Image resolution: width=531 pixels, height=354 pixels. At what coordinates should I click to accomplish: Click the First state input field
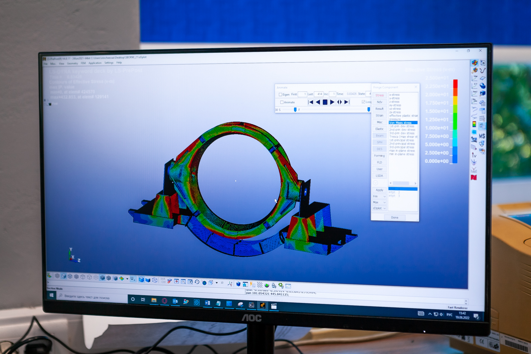(x=302, y=94)
